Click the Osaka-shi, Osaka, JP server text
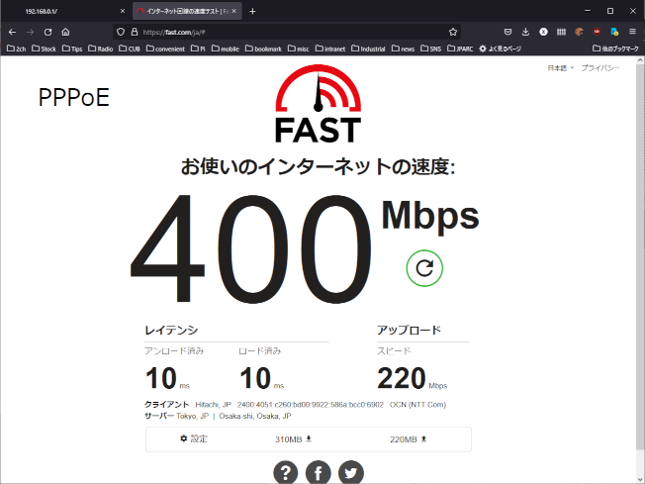Image resolution: width=645 pixels, height=484 pixels. pyautogui.click(x=255, y=416)
